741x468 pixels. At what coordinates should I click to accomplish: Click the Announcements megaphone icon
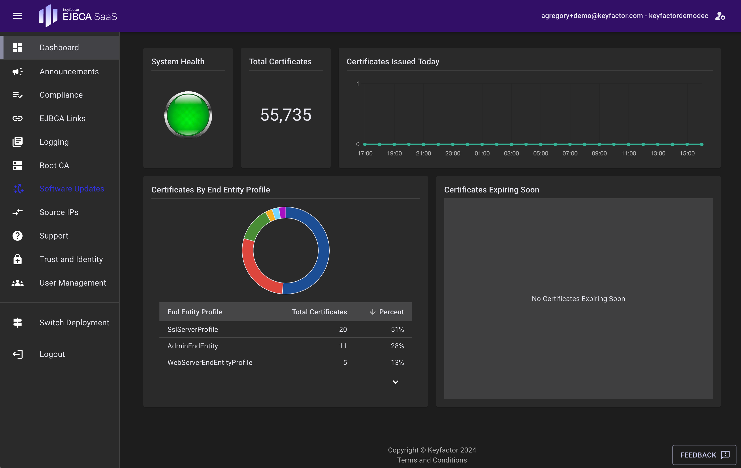[x=18, y=72]
